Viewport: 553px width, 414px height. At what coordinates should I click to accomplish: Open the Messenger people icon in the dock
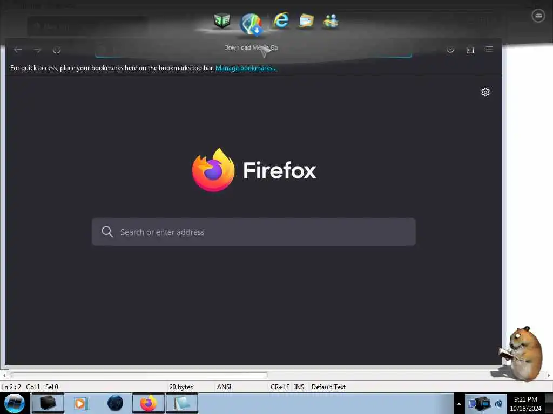(x=331, y=21)
